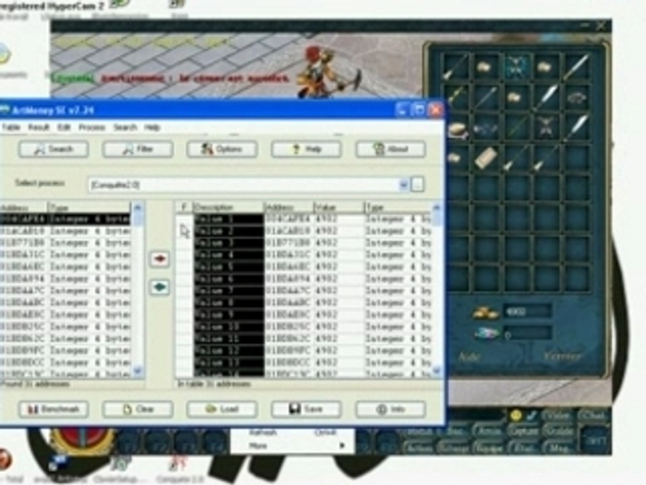Click the Search button in ArtMoney
Image resolution: width=646 pixels, height=485 pixels.
[54, 150]
